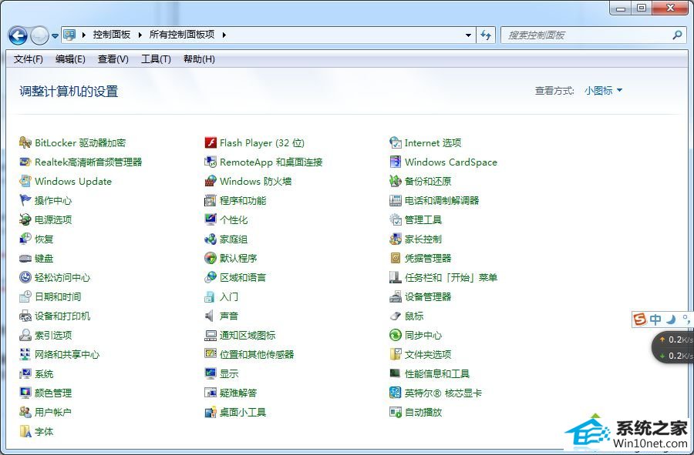Click the Back navigation button
Viewport: 694px width, 455px height.
pos(19,35)
